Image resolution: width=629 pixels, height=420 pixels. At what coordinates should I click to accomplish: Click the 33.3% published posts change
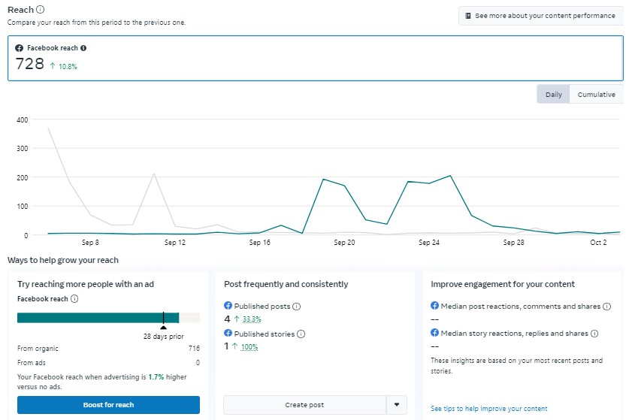(x=252, y=319)
